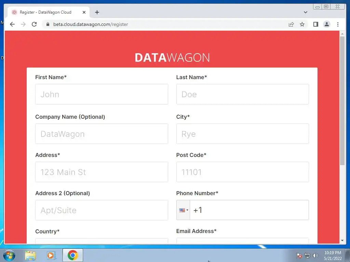Open the Windows Start menu

pyautogui.click(x=9, y=255)
